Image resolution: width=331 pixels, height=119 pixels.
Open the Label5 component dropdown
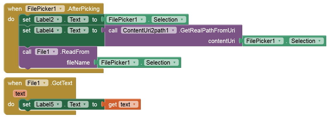[58, 104]
